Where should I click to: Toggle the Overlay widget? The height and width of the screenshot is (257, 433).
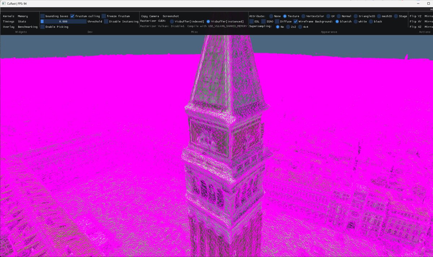pos(8,27)
